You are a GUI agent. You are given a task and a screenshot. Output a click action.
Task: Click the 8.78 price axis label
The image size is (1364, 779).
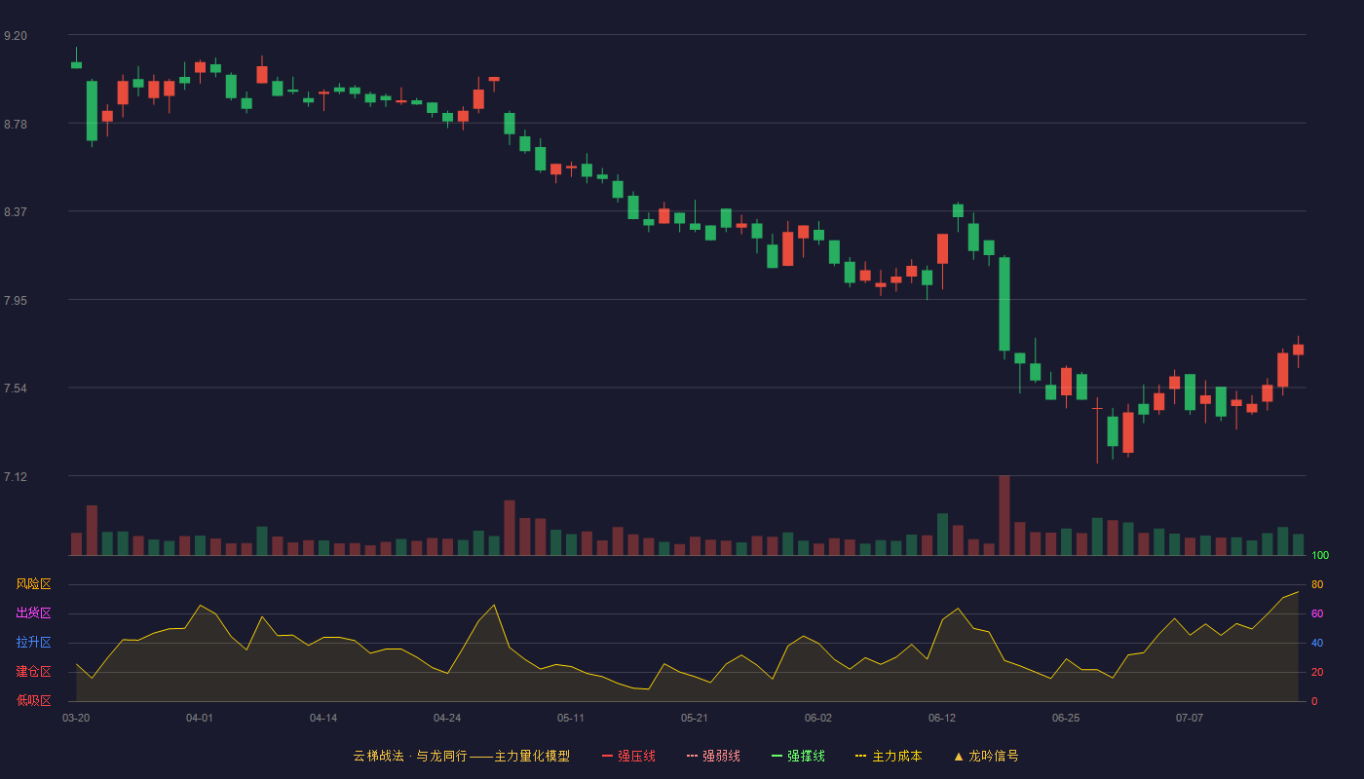(x=16, y=124)
